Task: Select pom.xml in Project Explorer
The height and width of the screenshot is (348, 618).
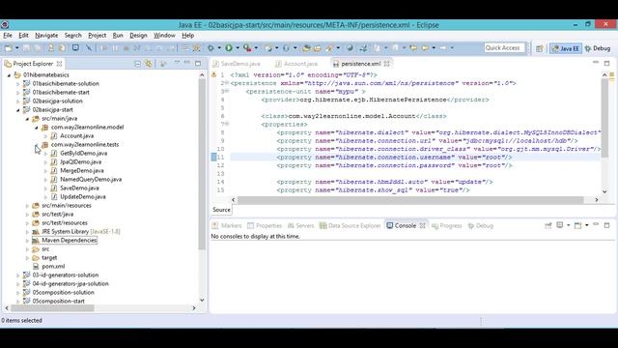Action: point(53,267)
